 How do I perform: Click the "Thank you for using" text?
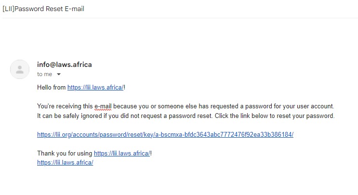pos(65,153)
